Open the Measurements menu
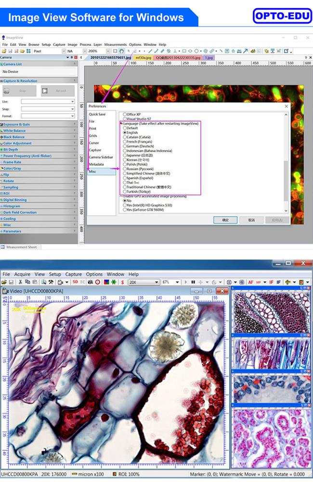This screenshot has height=482, width=313. pyautogui.click(x=115, y=44)
